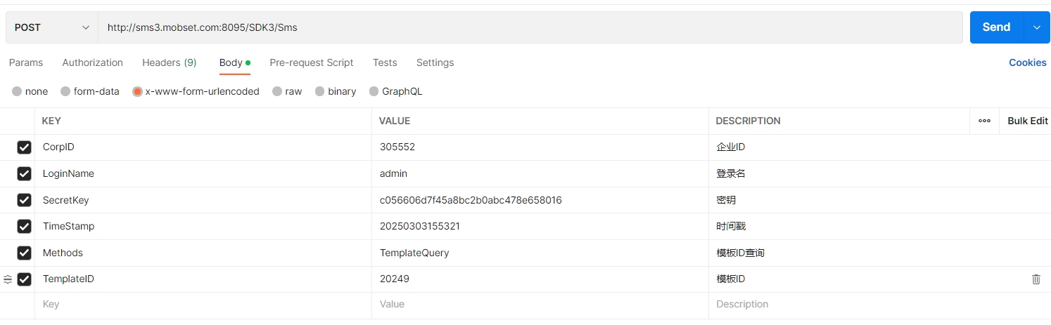Go to the Authorization tab
Image resolution: width=1051 pixels, height=325 pixels.
coord(92,62)
